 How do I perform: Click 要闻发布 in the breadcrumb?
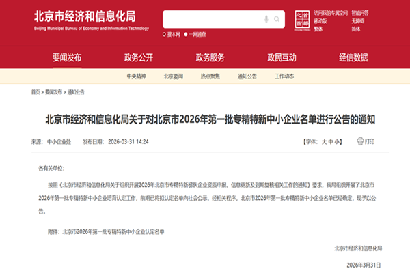tap(53, 92)
